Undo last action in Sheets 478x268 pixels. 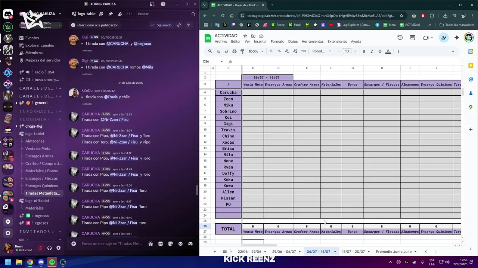click(x=218, y=51)
